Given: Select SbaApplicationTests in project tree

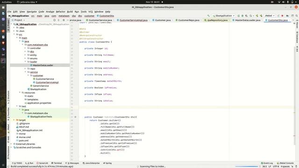Looking at the screenshot, I should click(x=41, y=117).
